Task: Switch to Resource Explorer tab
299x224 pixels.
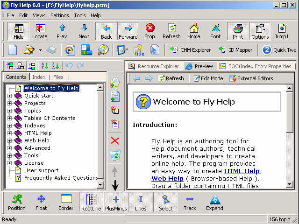Action: [154, 66]
